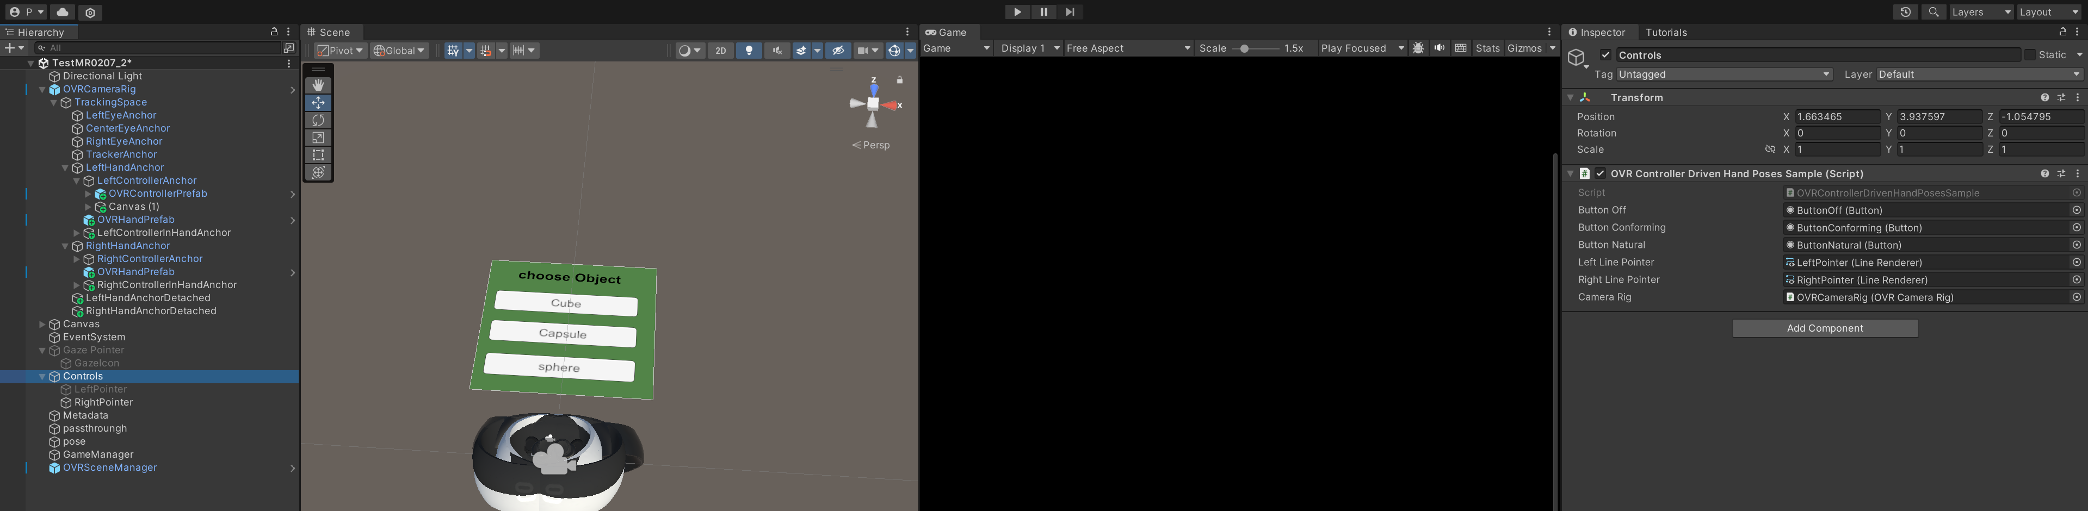This screenshot has height=511, width=2088.
Task: Click the Game view bug icon
Action: tap(1418, 48)
